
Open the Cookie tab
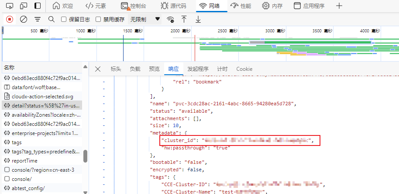point(244,69)
